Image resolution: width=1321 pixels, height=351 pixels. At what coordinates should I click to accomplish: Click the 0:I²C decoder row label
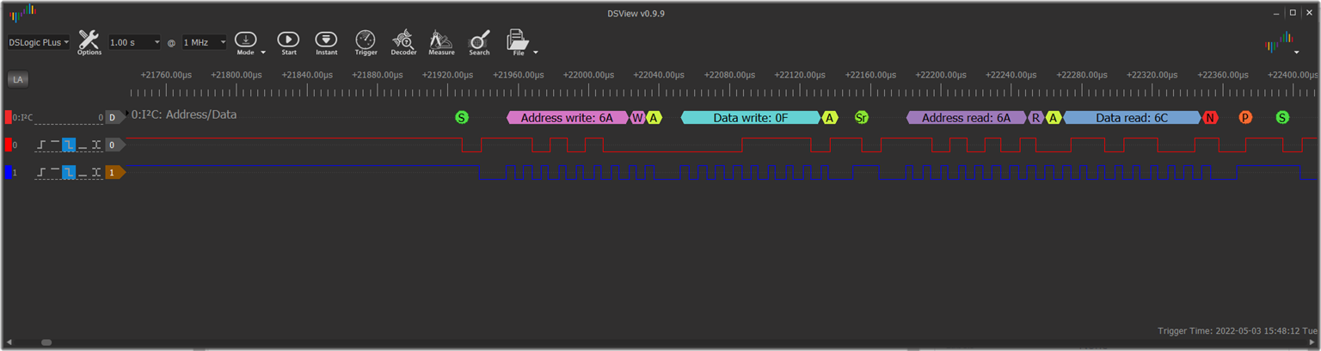click(22, 117)
